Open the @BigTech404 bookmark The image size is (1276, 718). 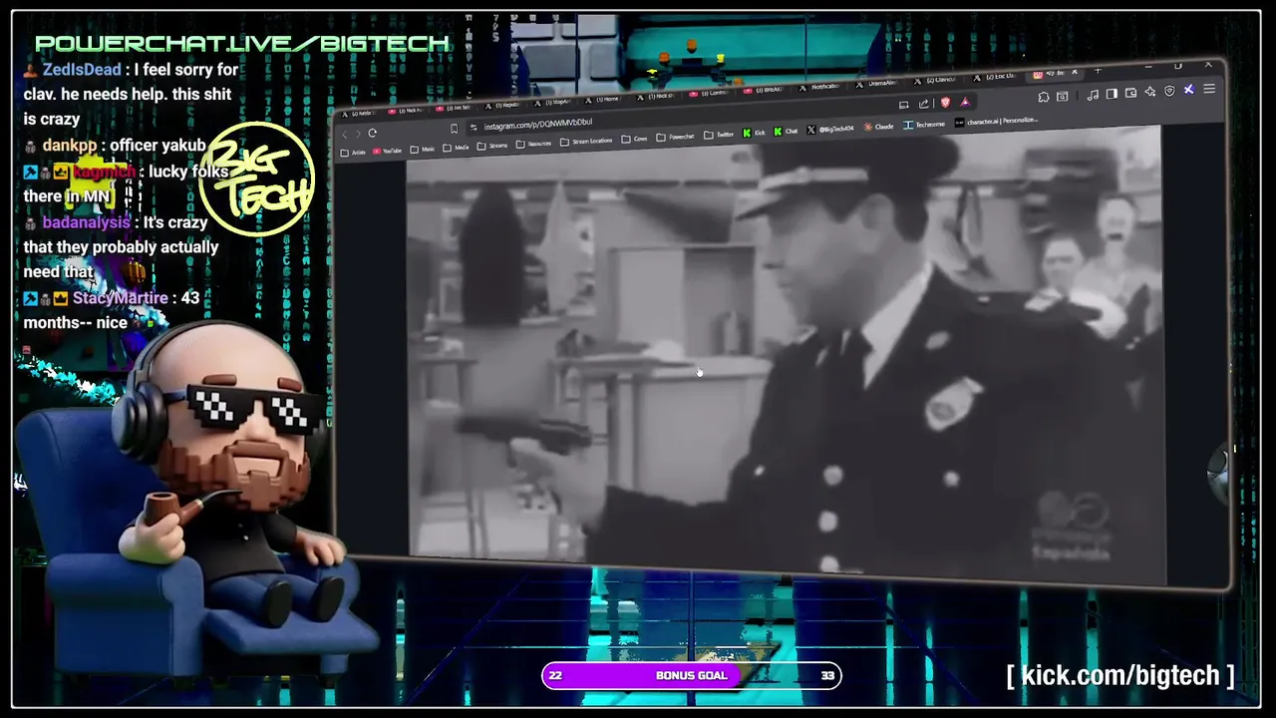(830, 129)
